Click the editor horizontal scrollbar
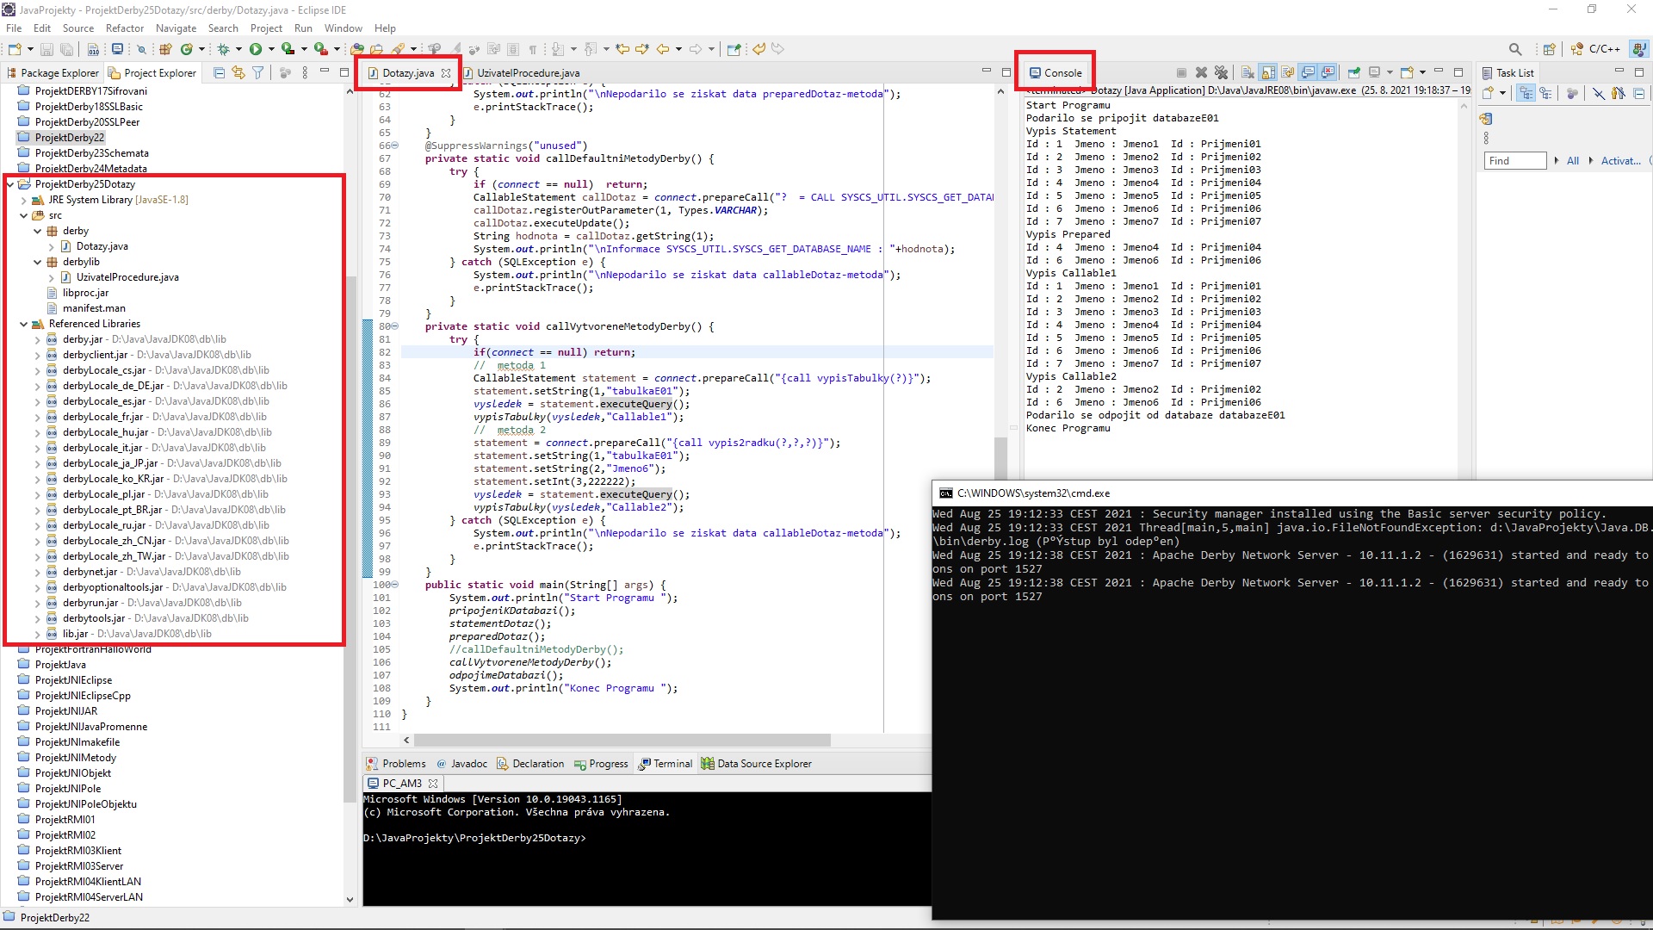 [622, 741]
